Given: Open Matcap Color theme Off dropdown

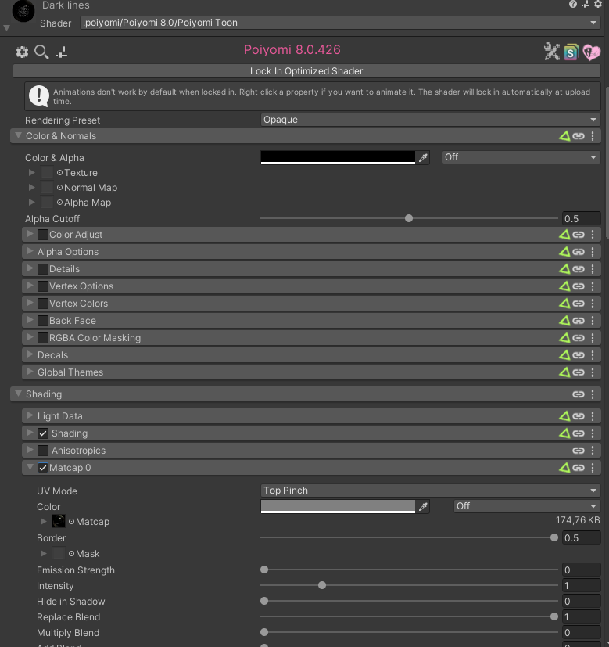Looking at the screenshot, I should click(527, 506).
